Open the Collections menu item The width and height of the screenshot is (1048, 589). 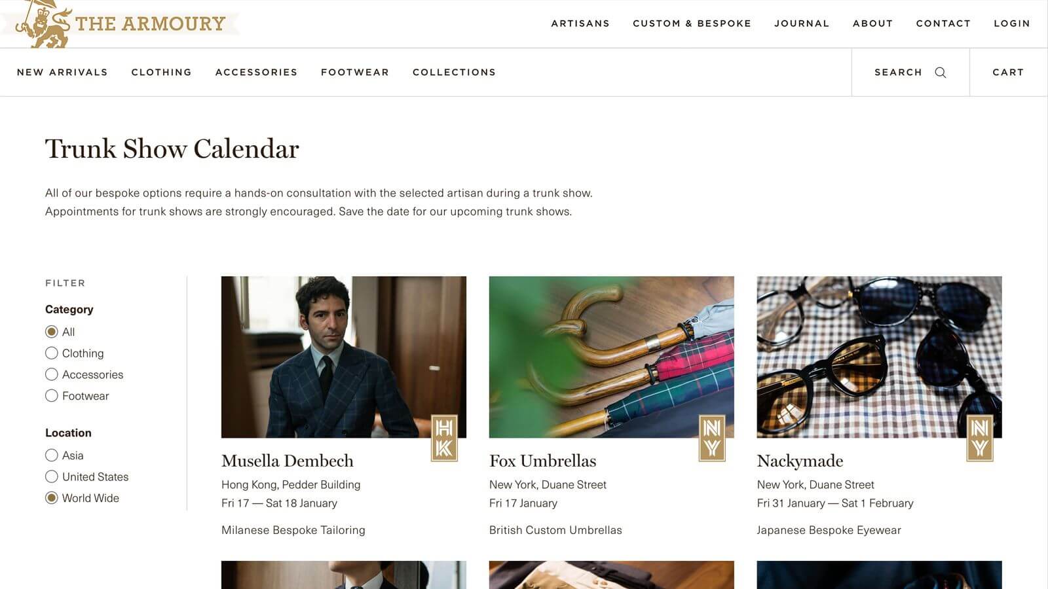(x=454, y=72)
